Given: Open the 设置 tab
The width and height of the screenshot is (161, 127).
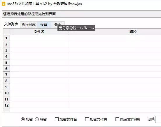Looking at the screenshot, I should [44, 25].
